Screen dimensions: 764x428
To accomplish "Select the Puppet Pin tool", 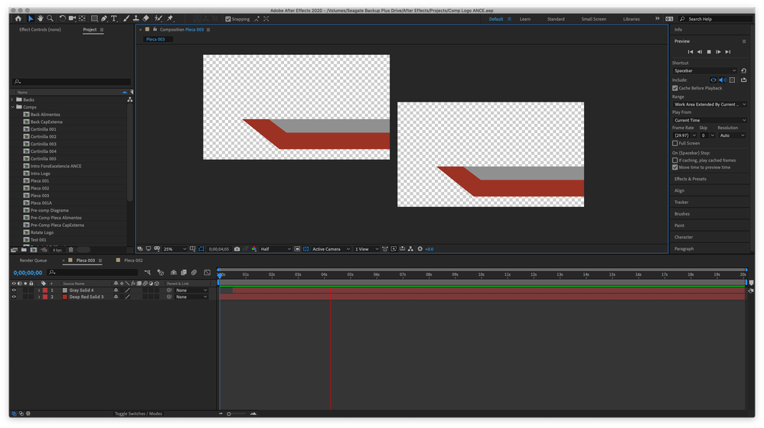I will point(169,18).
